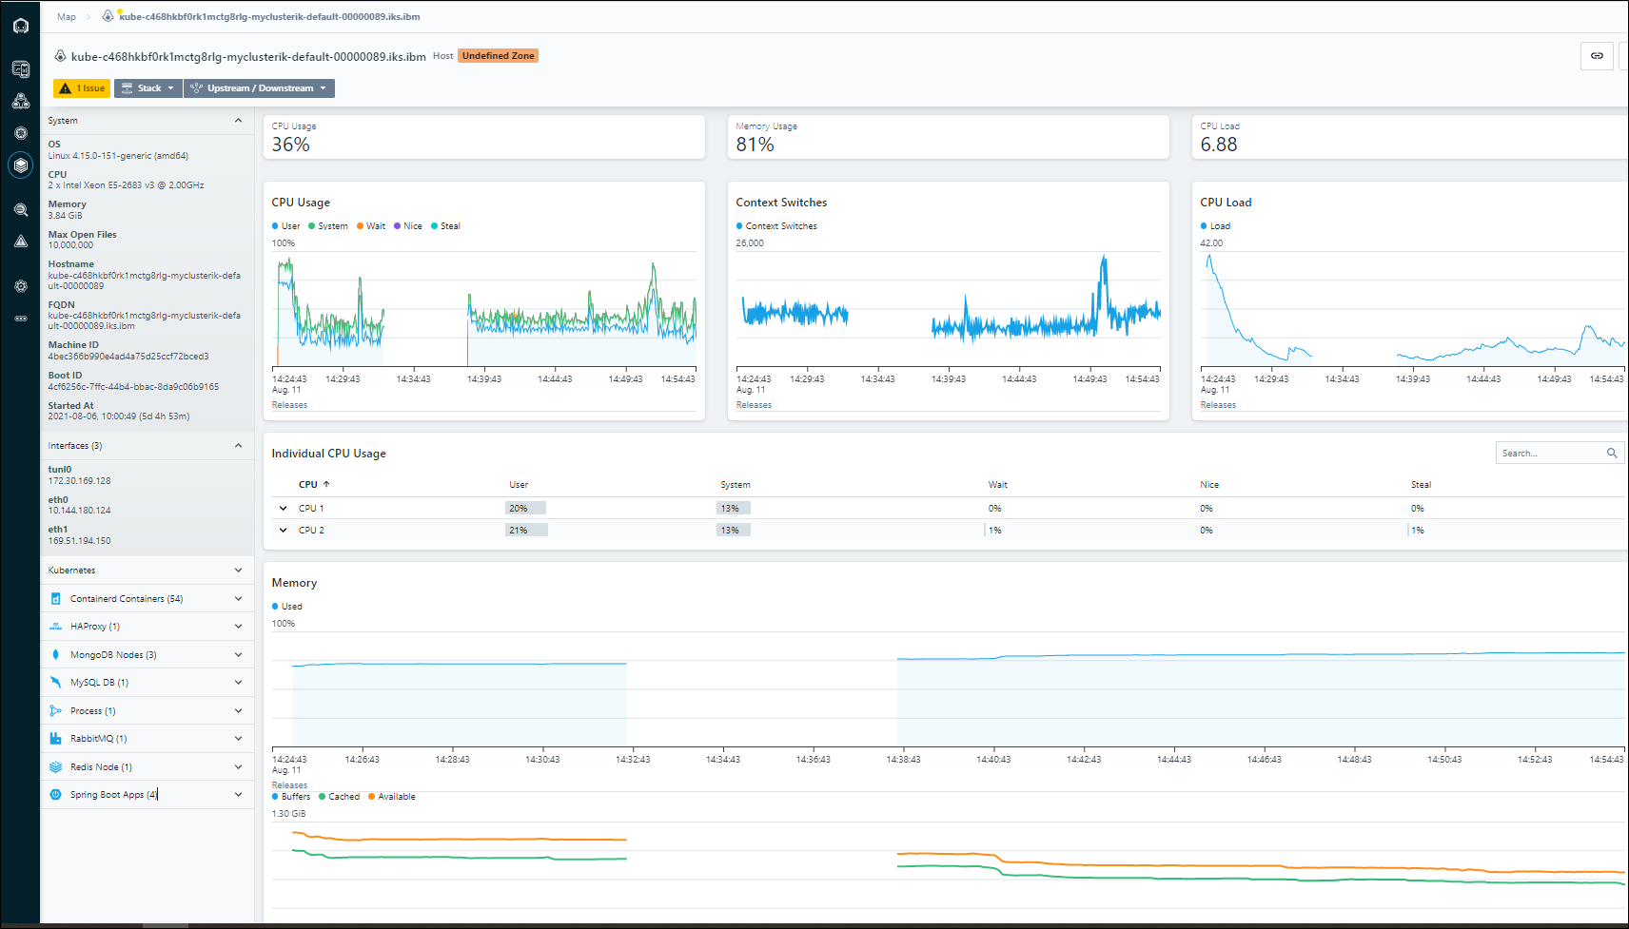This screenshot has width=1629, height=929.
Task: Go to Map breadcrumb
Action: click(x=67, y=16)
